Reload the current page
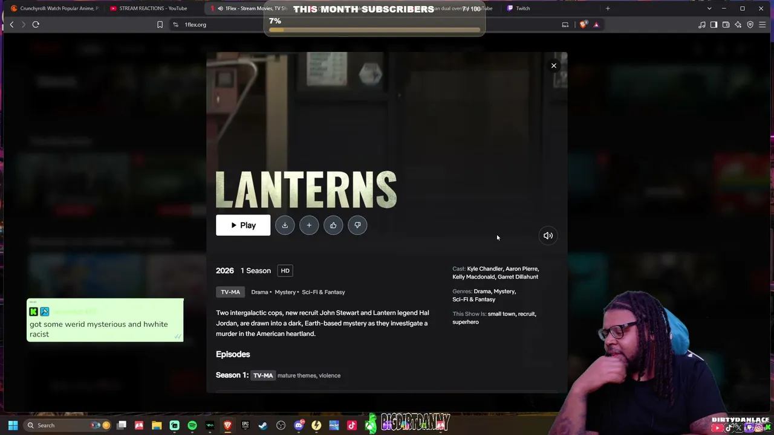Viewport: 774px width, 435px height. (36, 25)
